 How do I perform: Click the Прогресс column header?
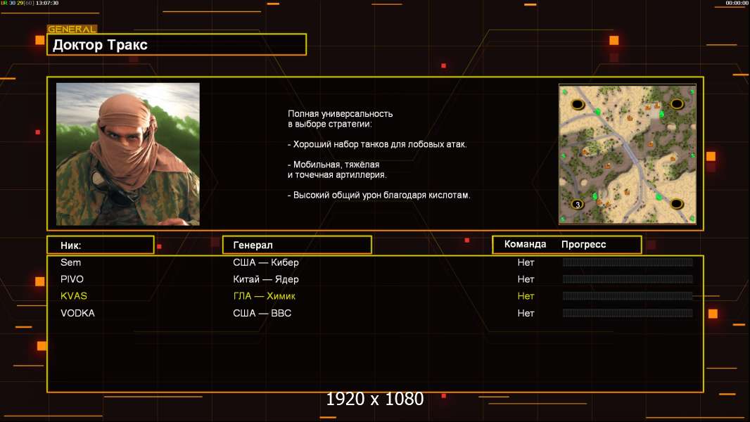pyautogui.click(x=583, y=245)
